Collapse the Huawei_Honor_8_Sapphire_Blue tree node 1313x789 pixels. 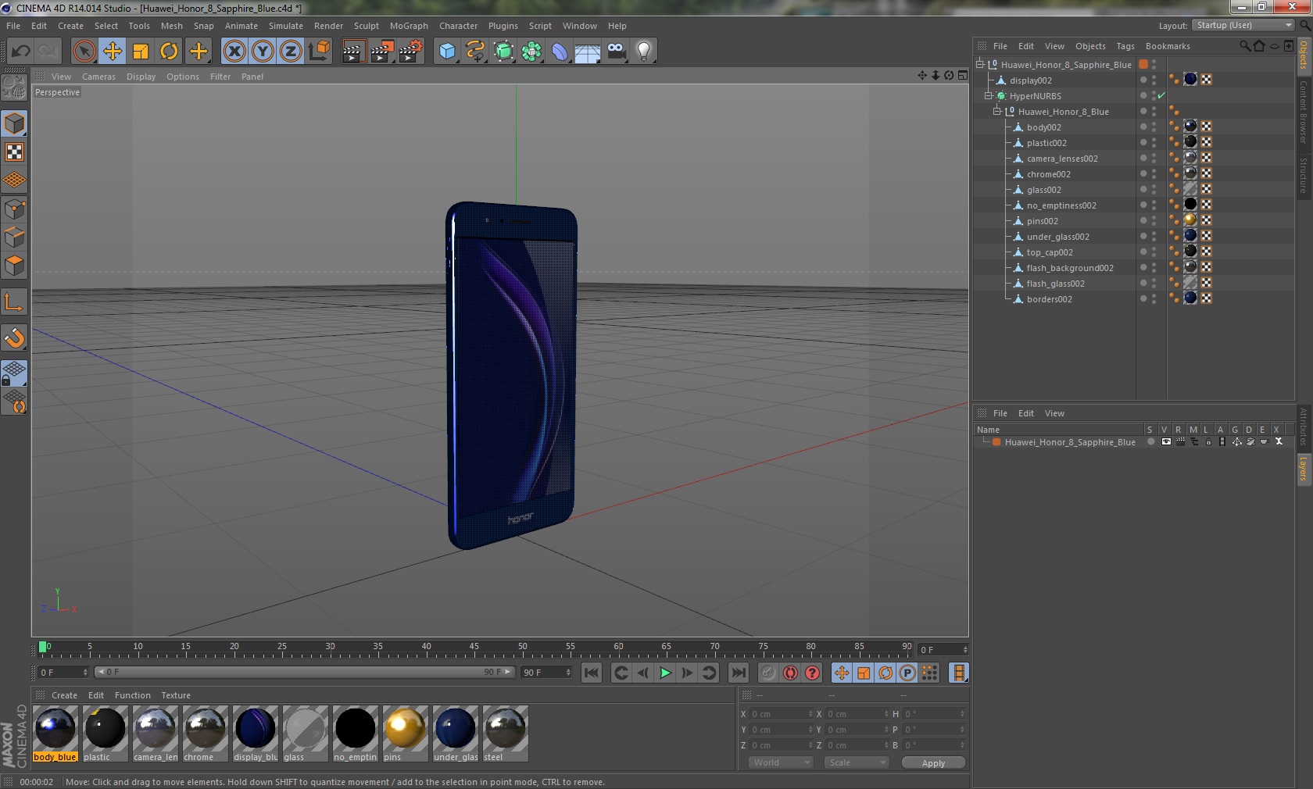tap(980, 64)
